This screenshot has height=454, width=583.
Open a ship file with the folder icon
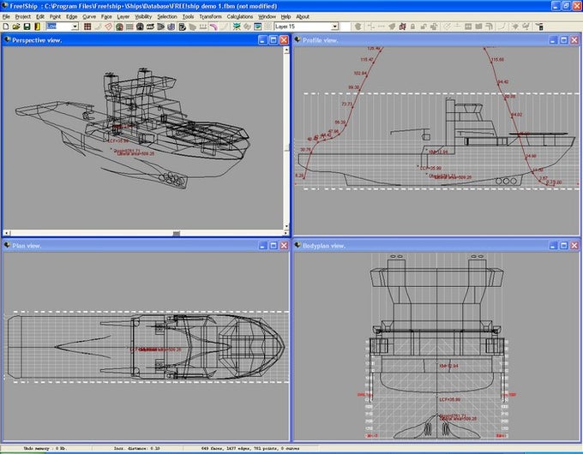point(16,27)
